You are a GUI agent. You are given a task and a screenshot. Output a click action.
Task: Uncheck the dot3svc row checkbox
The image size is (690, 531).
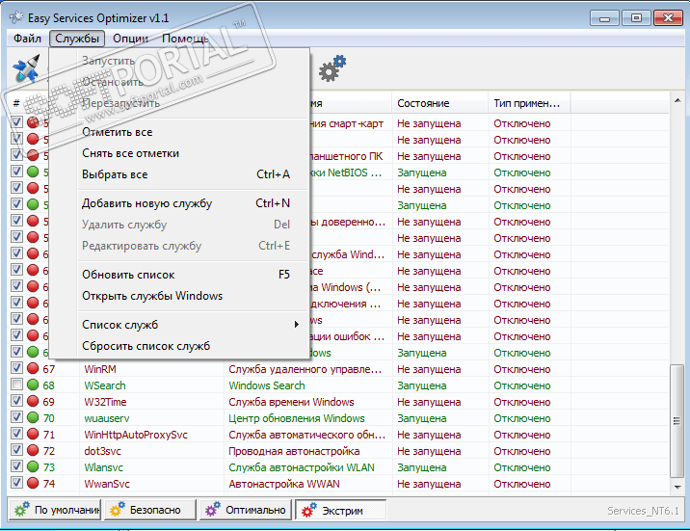coord(16,450)
